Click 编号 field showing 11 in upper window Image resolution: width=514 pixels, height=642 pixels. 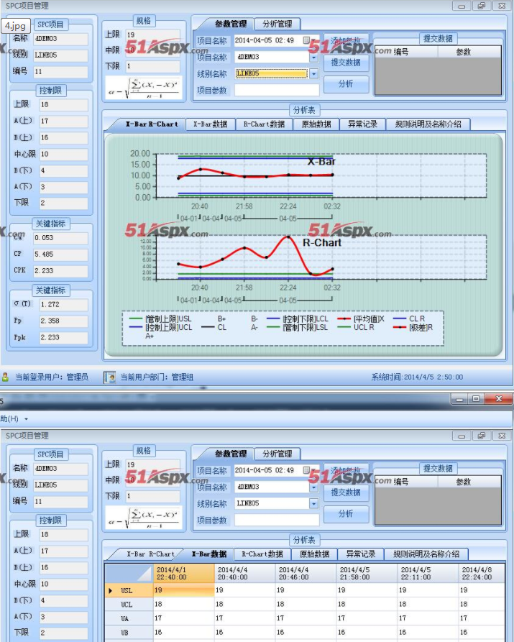tap(60, 72)
